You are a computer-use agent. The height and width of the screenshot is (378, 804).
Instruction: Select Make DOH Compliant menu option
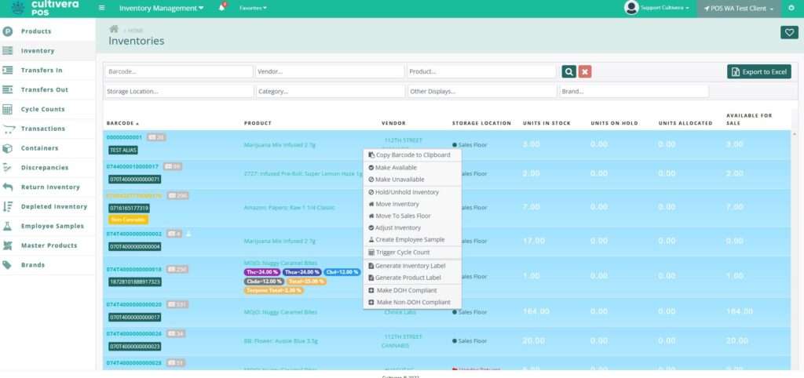tap(406, 290)
